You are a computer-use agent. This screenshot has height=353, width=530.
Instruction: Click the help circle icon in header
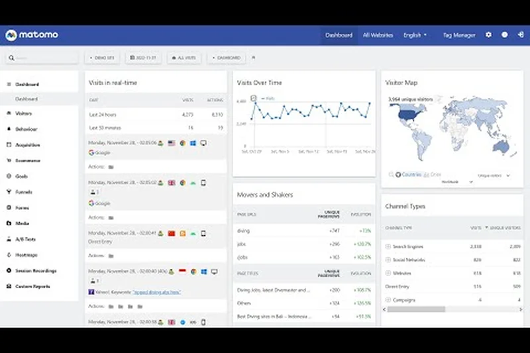(x=504, y=35)
